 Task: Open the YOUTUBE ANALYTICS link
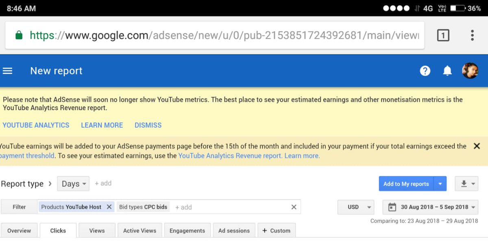pos(36,125)
